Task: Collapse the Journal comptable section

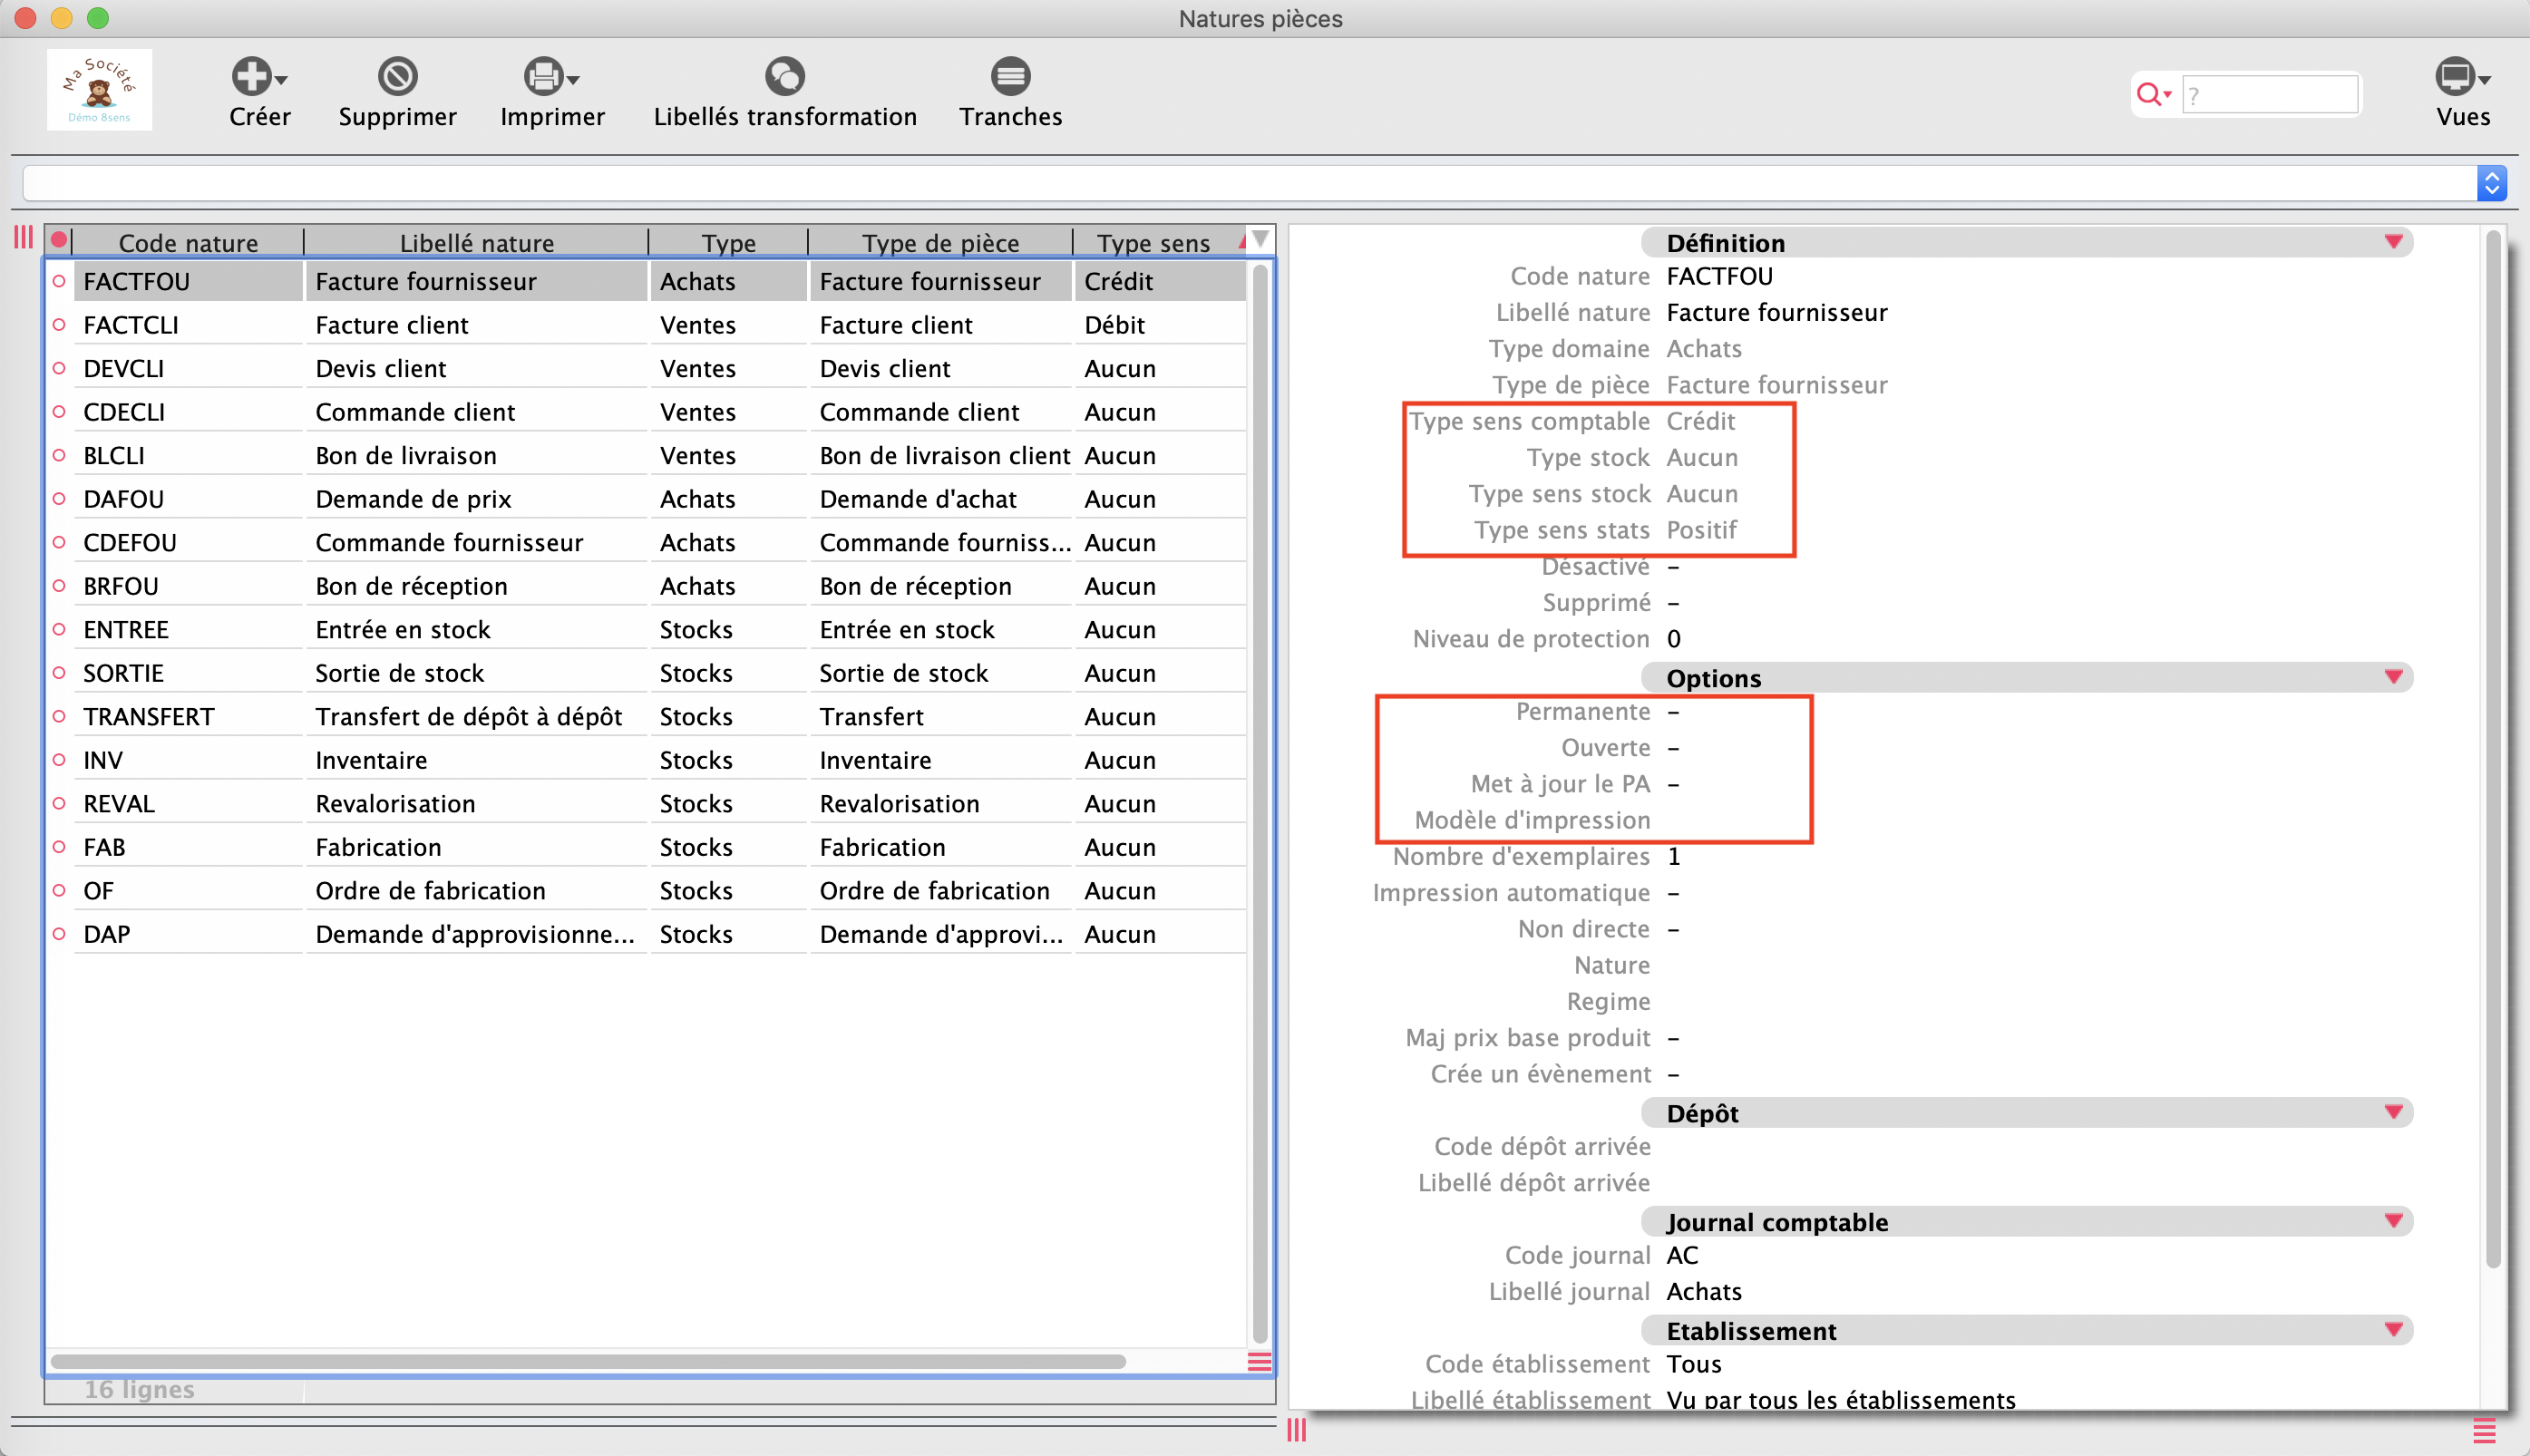Action: (x=2393, y=1221)
